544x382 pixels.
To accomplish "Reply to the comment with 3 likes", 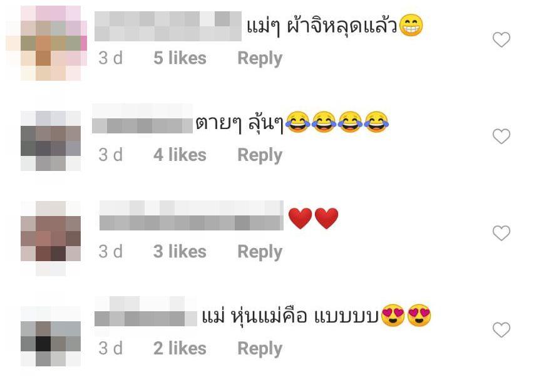I will (260, 252).
